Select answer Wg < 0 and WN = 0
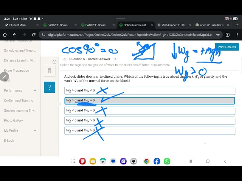This screenshot has width=242, height=181. 150,110
